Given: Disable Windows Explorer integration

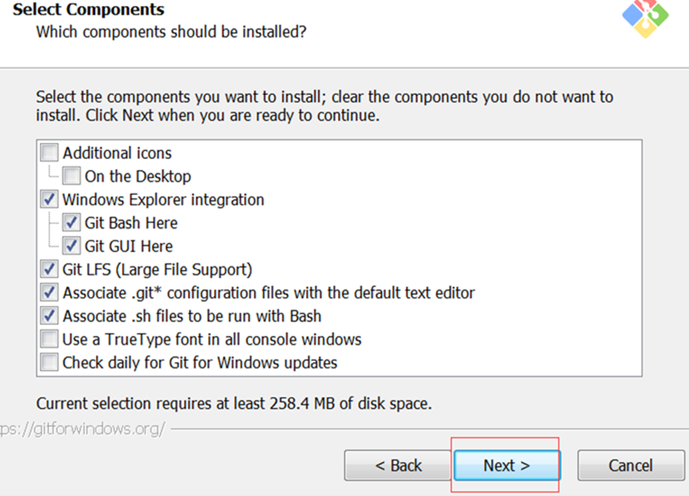Looking at the screenshot, I should (49, 199).
